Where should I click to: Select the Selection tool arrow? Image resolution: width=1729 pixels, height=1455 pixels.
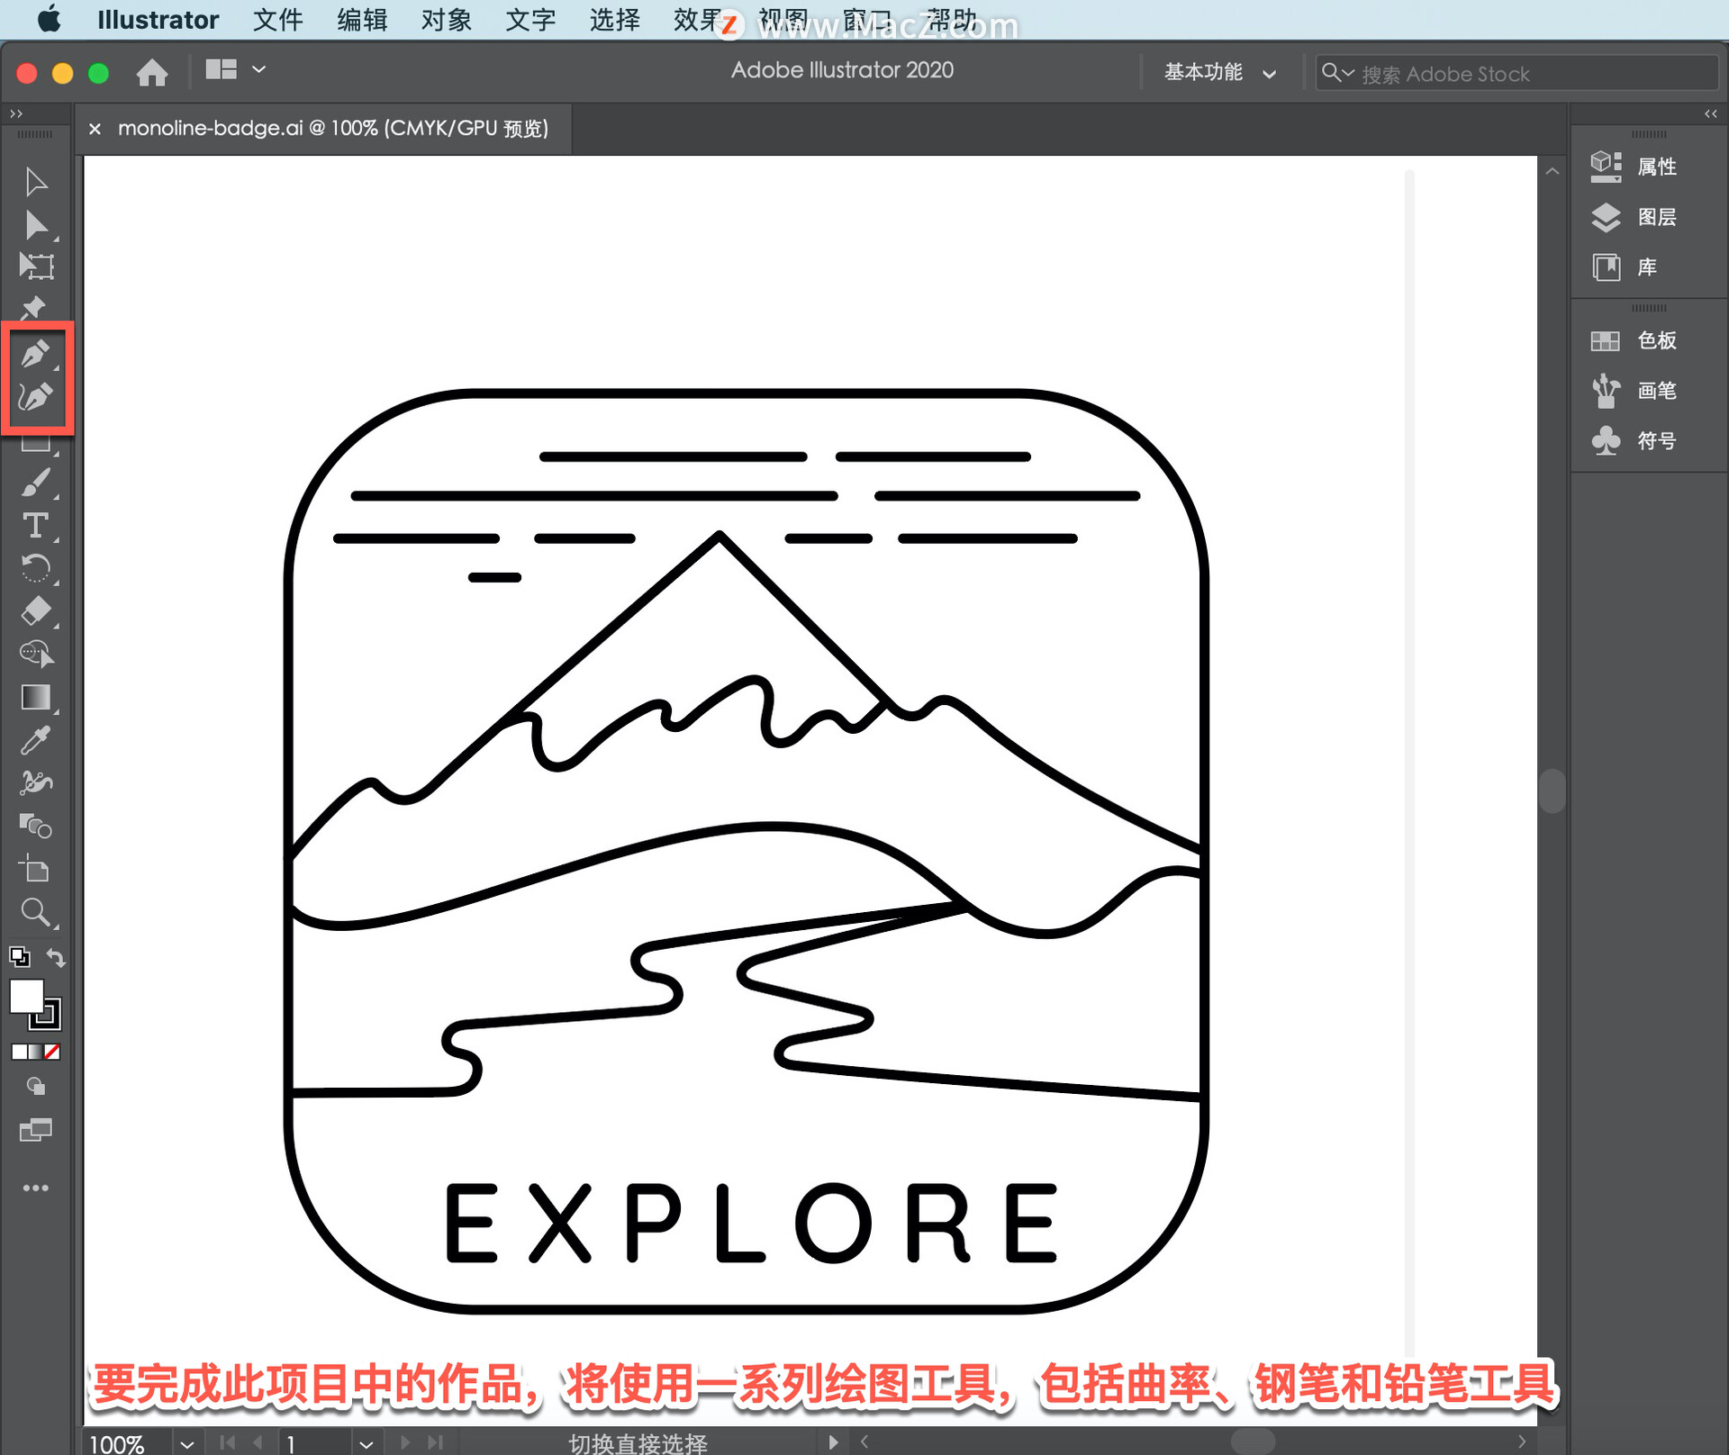[36, 181]
